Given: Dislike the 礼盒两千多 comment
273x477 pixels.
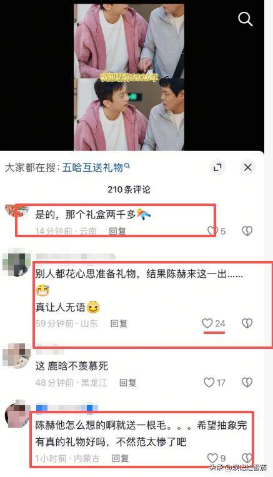Looking at the screenshot, I should click(247, 231).
